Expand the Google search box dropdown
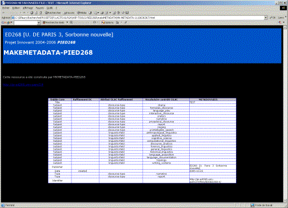The width and height of the screenshot is (288, 208). click(39, 23)
